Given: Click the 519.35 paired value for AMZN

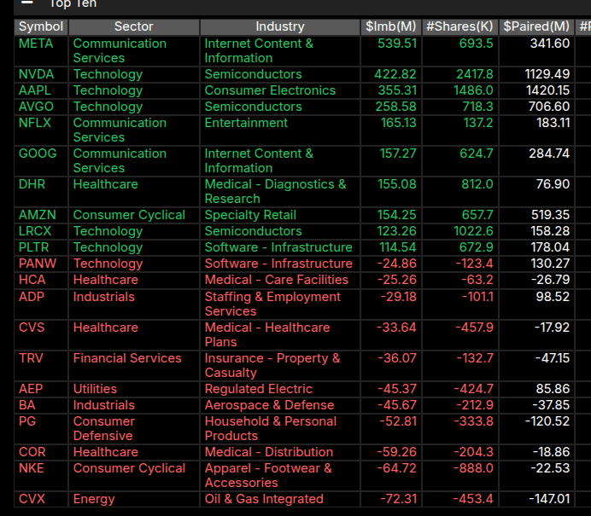Looking at the screenshot, I should coord(551,215).
